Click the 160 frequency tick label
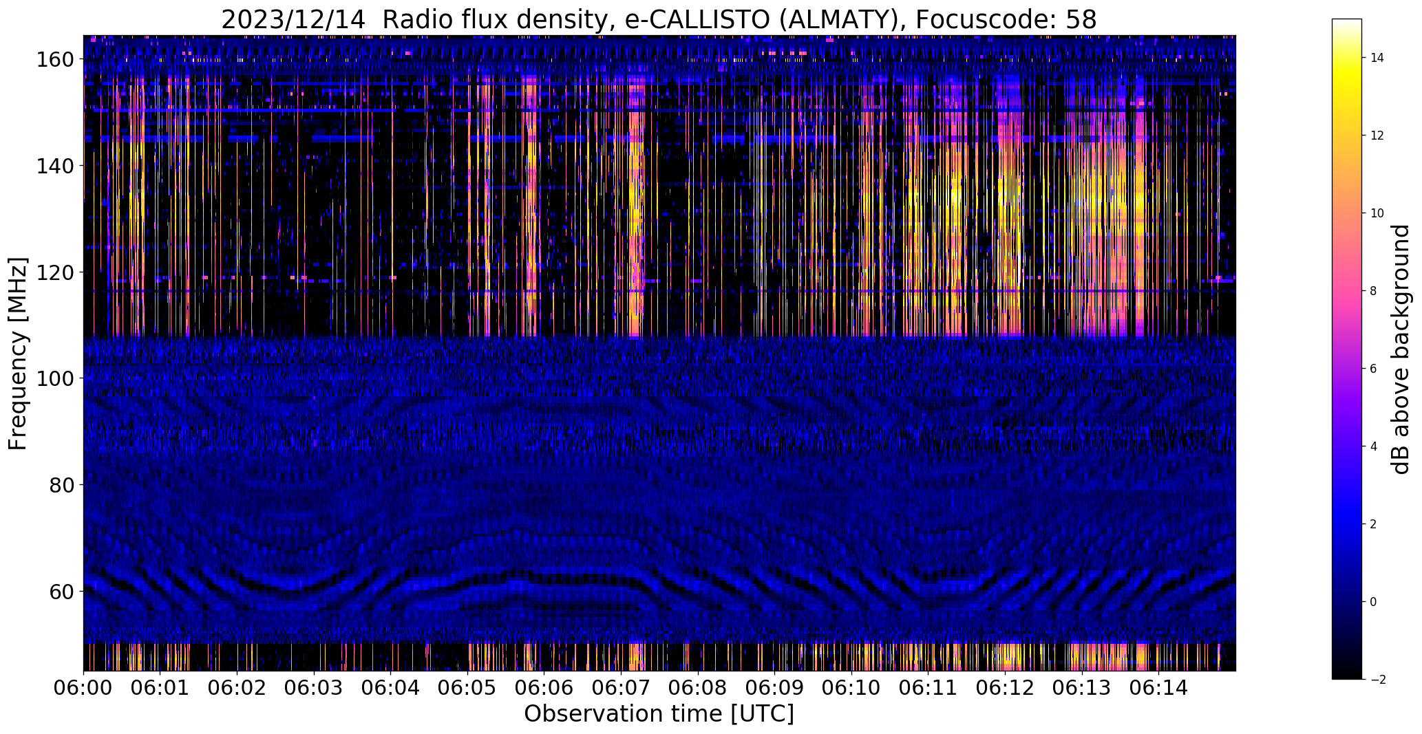The image size is (1422, 734). click(x=54, y=60)
